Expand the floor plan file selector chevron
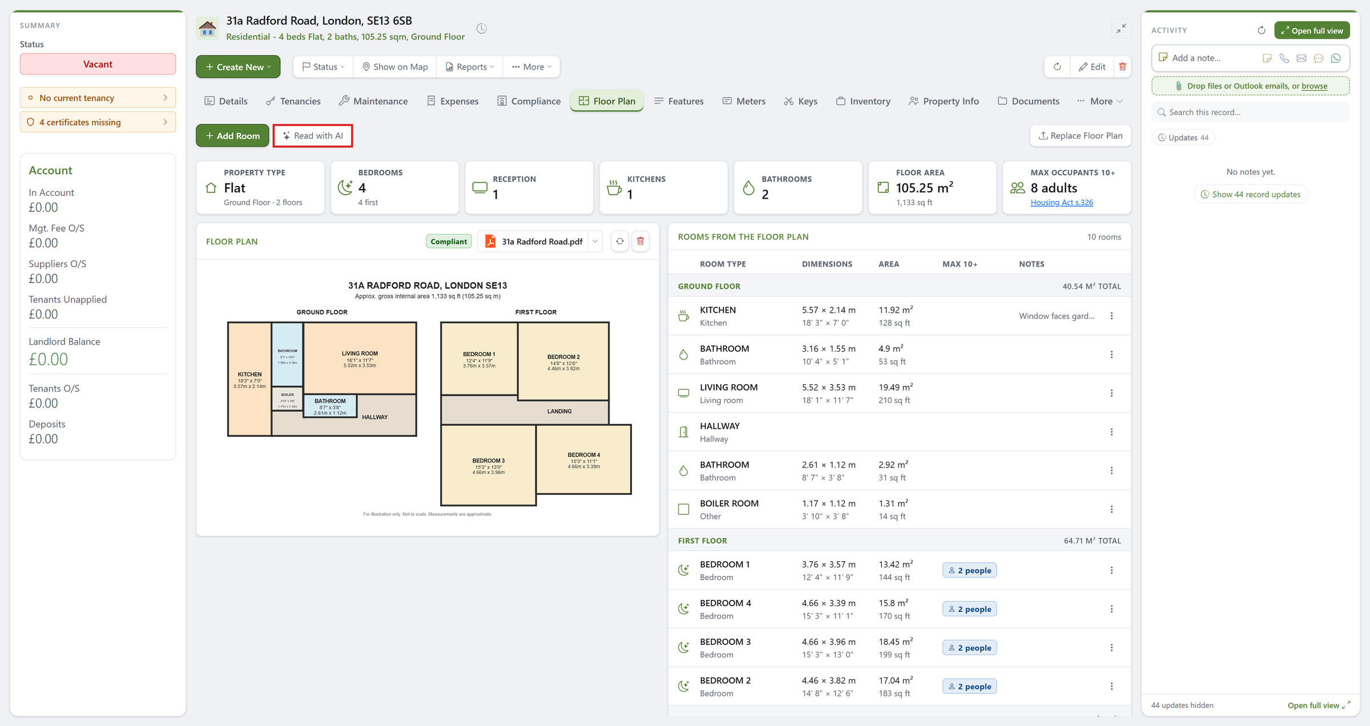Screen dimensions: 1370x726 [595, 241]
